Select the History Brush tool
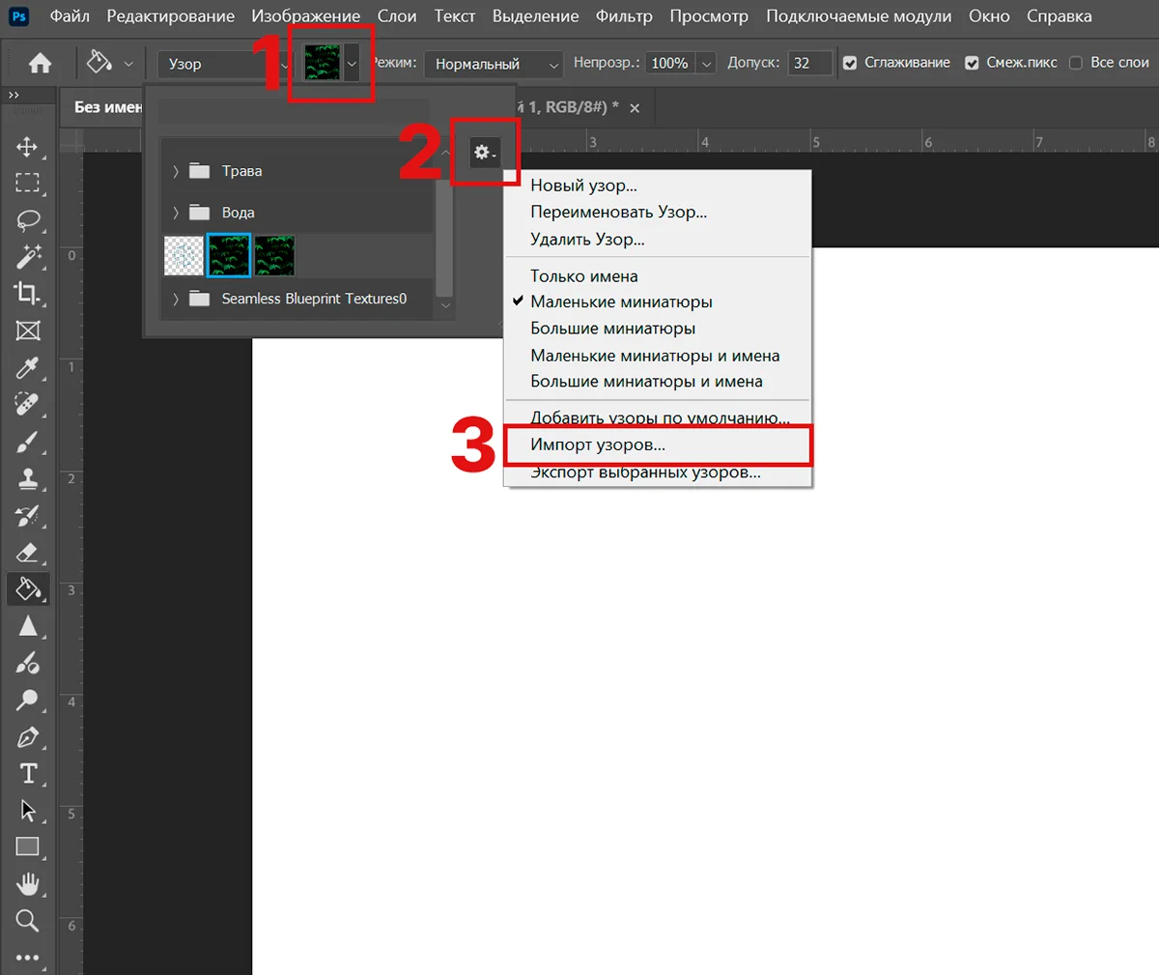This screenshot has width=1159, height=975. pos(28,515)
